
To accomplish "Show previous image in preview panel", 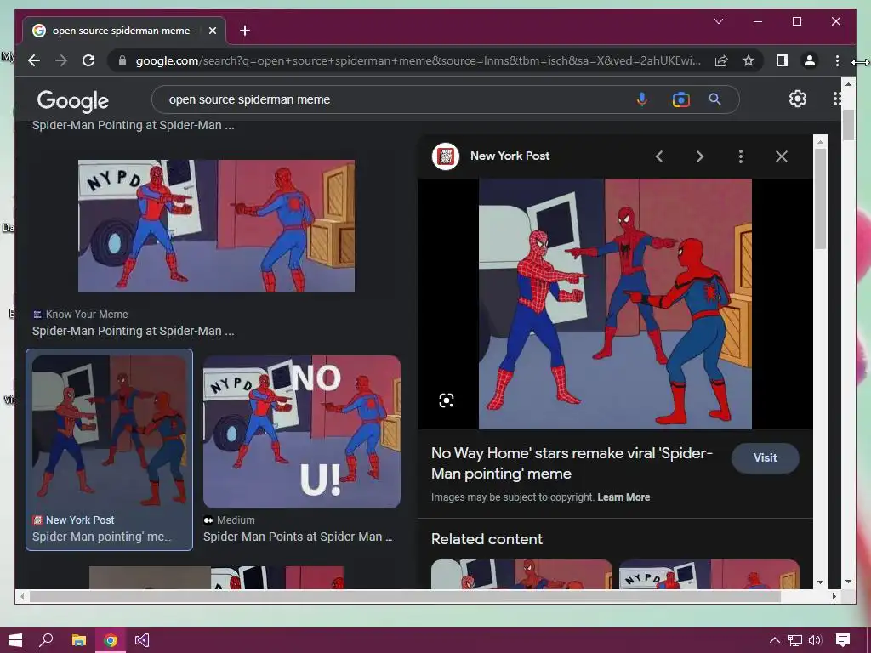I will tap(659, 156).
